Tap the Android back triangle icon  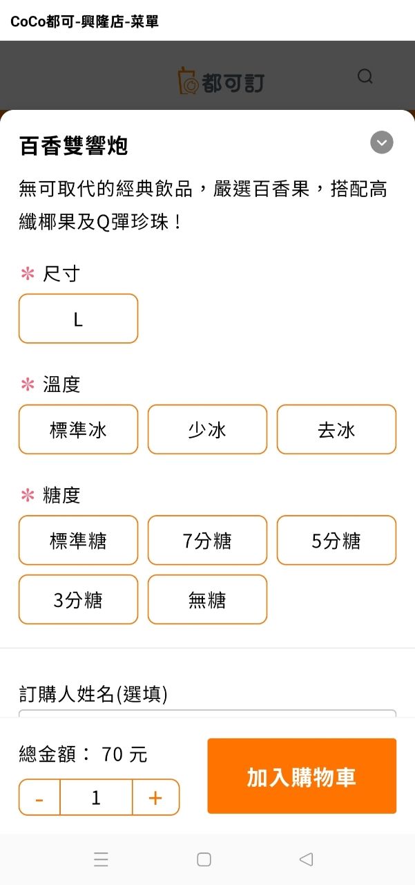click(x=306, y=859)
